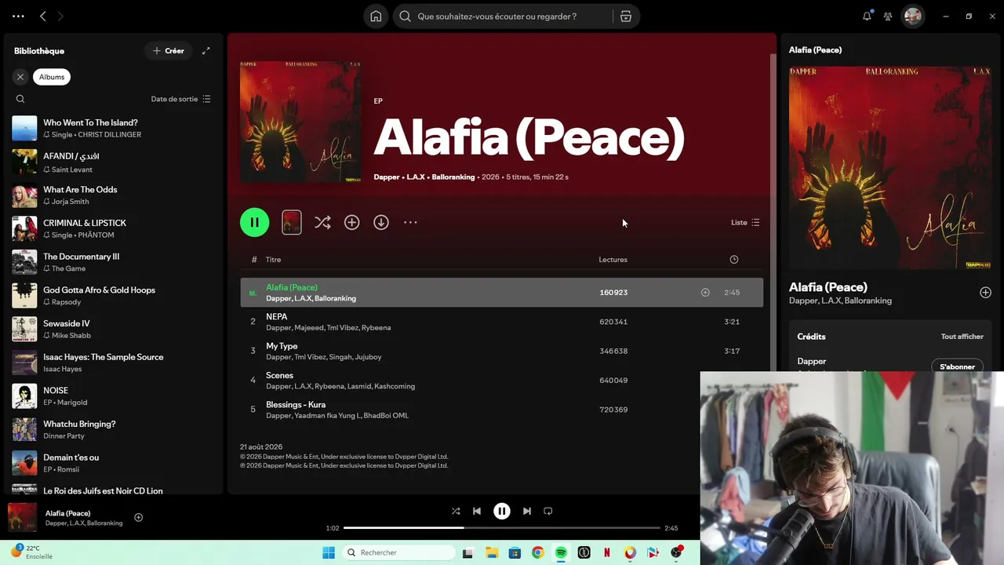1004x565 pixels.
Task: Add the now-playing song from the right panel
Action: click(985, 293)
